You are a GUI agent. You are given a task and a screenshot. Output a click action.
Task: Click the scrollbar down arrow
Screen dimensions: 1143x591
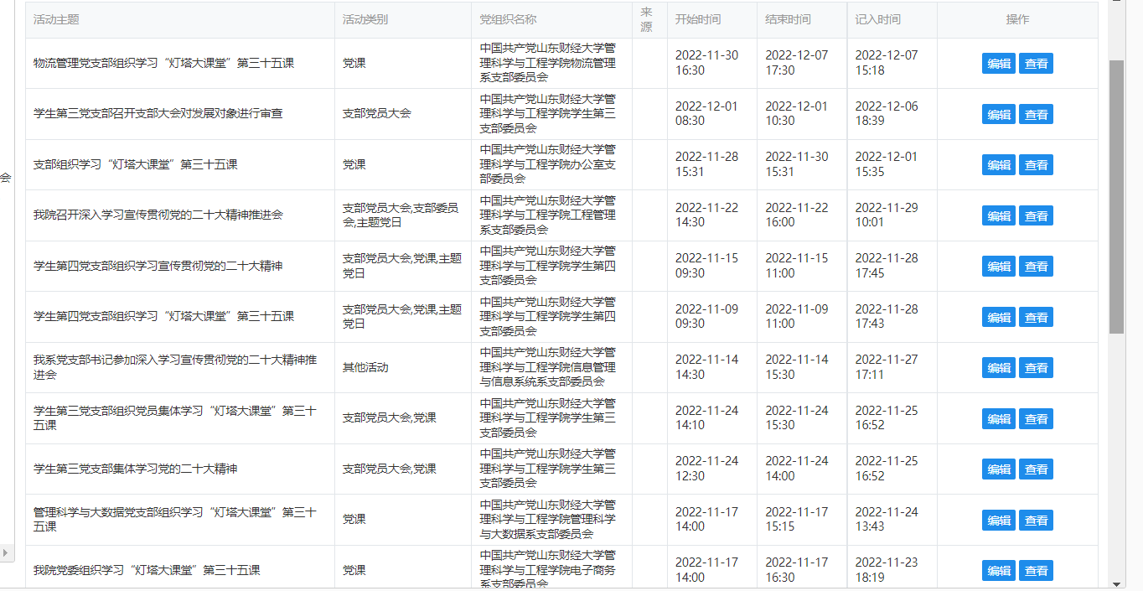1116,584
